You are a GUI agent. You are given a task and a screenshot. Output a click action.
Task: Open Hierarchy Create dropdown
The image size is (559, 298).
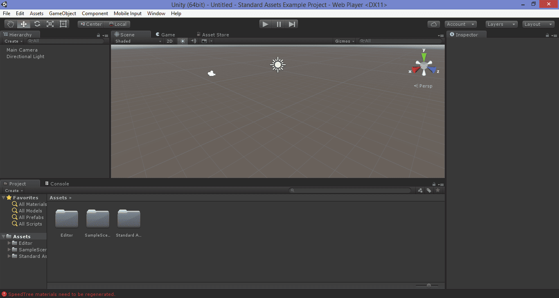click(x=14, y=41)
